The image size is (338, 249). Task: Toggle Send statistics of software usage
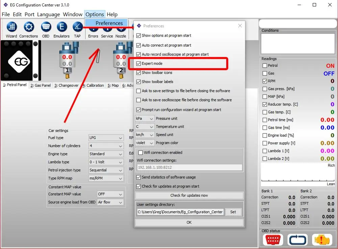pyautogui.click(x=138, y=177)
